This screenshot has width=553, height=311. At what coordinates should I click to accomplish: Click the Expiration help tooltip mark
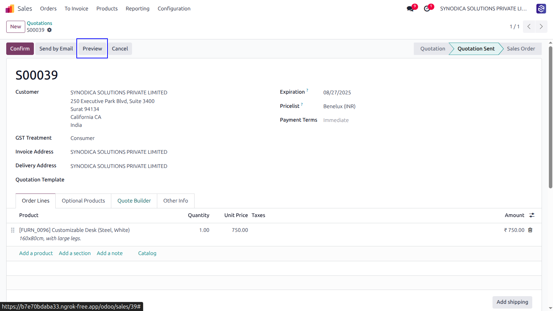307,90
